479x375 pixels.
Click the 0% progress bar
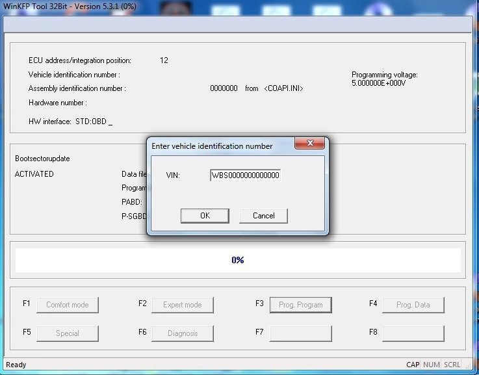click(238, 260)
